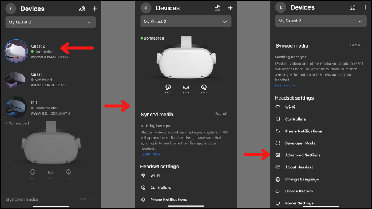This screenshot has height=209, width=372.
Task: Tap See All beside Synced media in the middle panel
Action: 221,114
